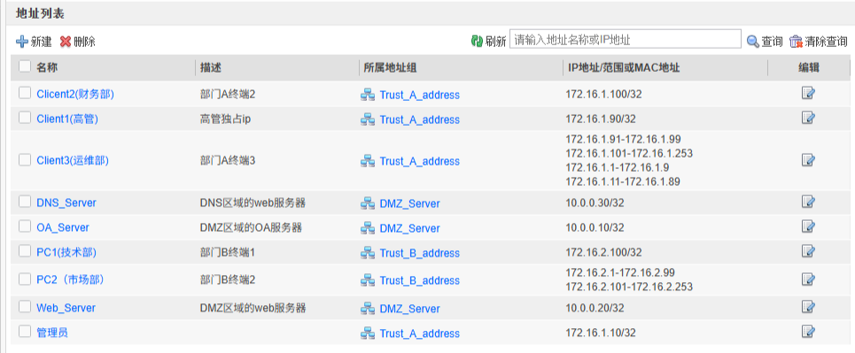Select the DNS_Server row checkbox

click(x=25, y=202)
